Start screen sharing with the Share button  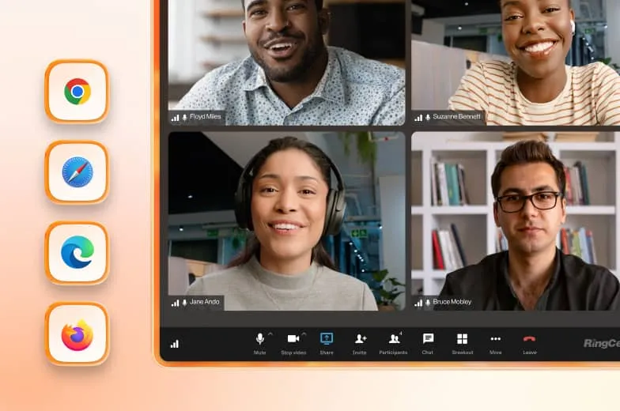coord(327,343)
